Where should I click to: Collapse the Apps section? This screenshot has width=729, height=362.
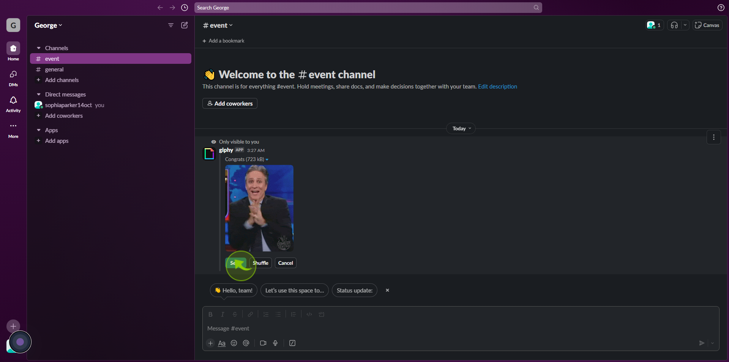point(38,130)
